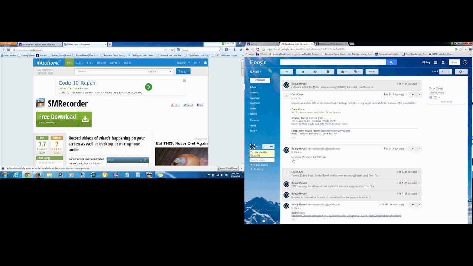
Task: Open Drafts folder in Gmail sidebar
Action: pos(253,109)
